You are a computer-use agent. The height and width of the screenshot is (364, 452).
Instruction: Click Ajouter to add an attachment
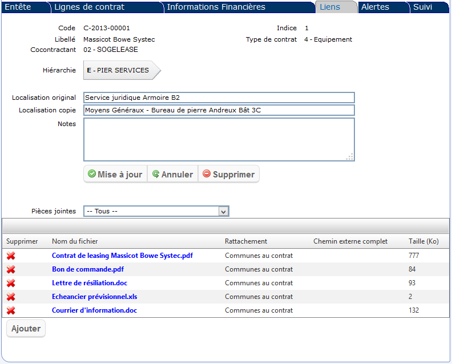[x=26, y=329]
